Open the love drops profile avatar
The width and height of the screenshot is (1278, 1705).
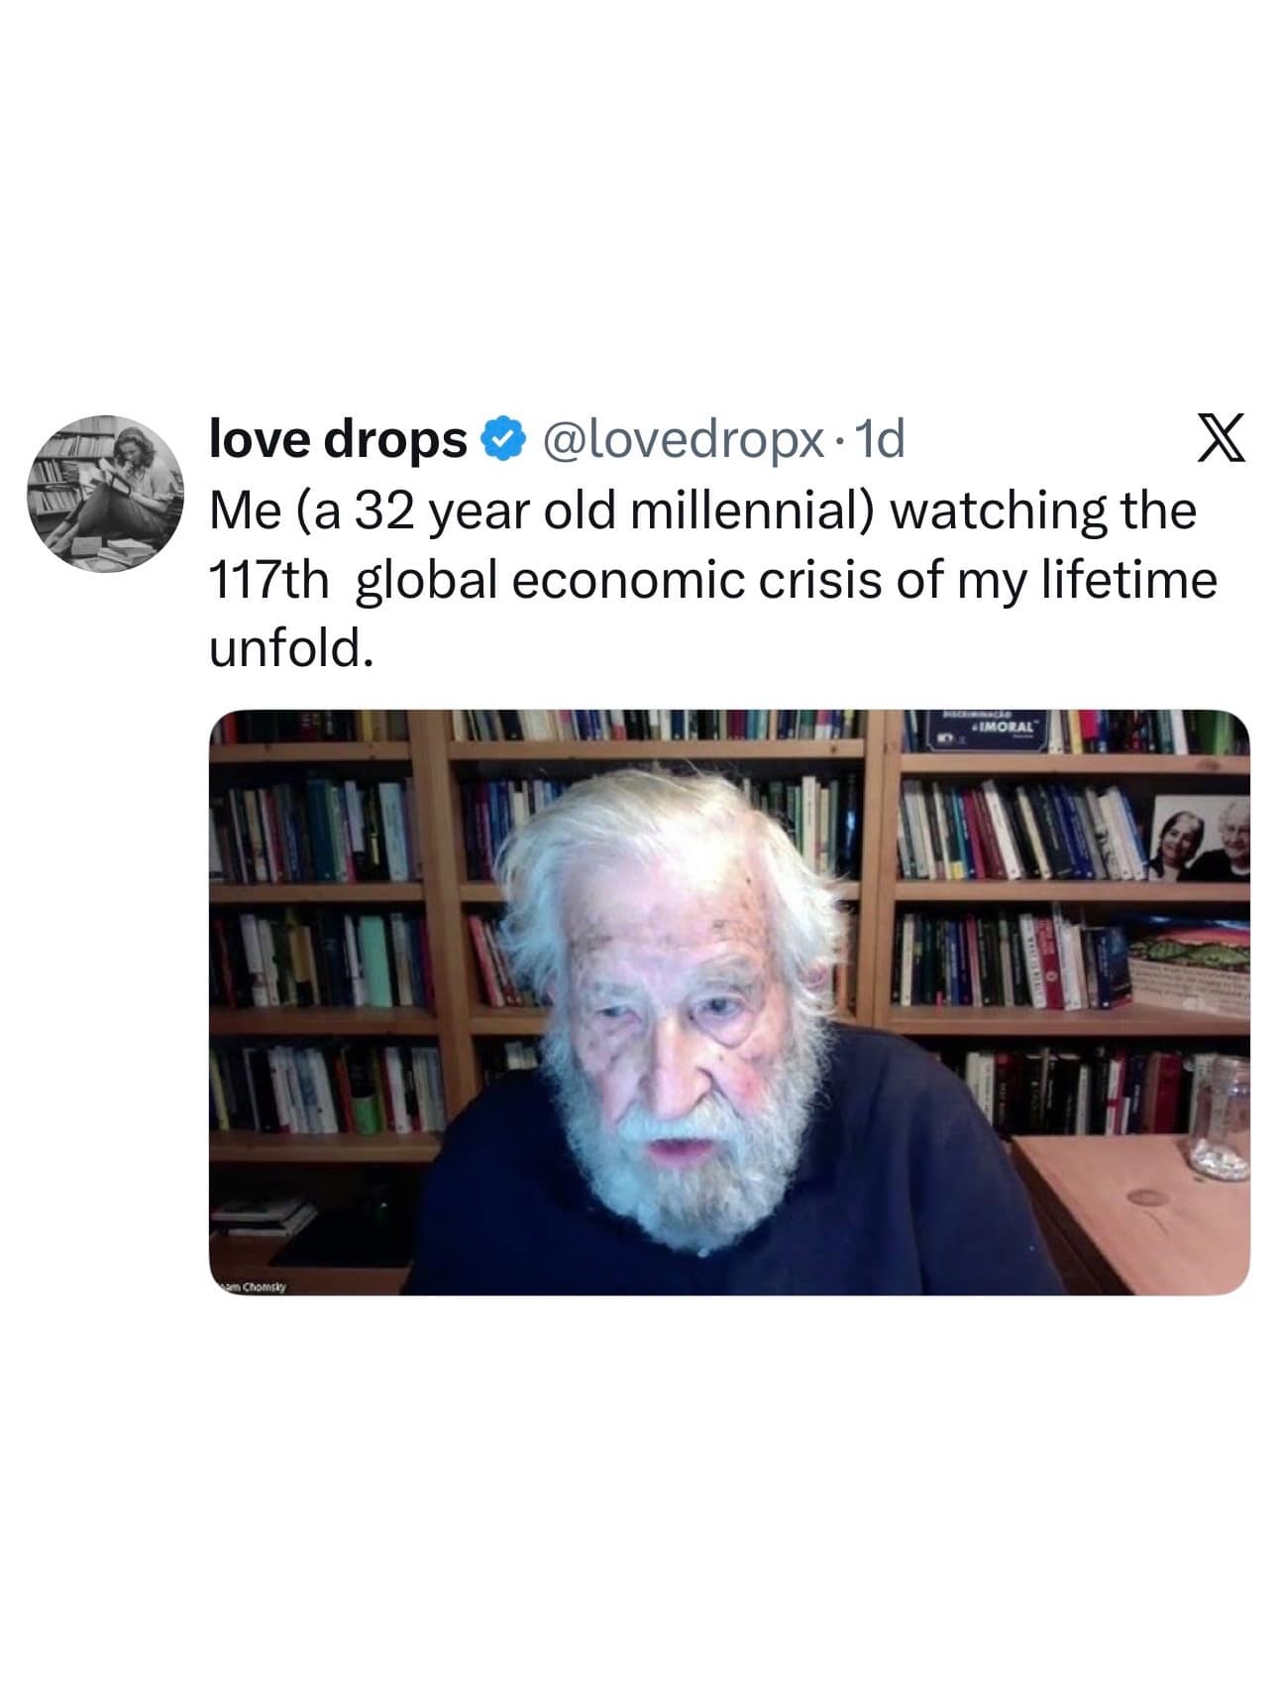tap(106, 494)
